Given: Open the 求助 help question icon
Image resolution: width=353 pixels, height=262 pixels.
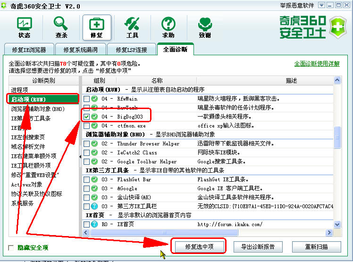Looking at the screenshot, I should click(x=168, y=28).
